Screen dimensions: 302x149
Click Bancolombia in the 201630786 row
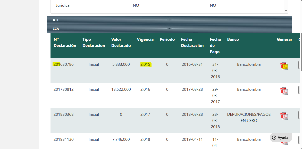coord(249,64)
